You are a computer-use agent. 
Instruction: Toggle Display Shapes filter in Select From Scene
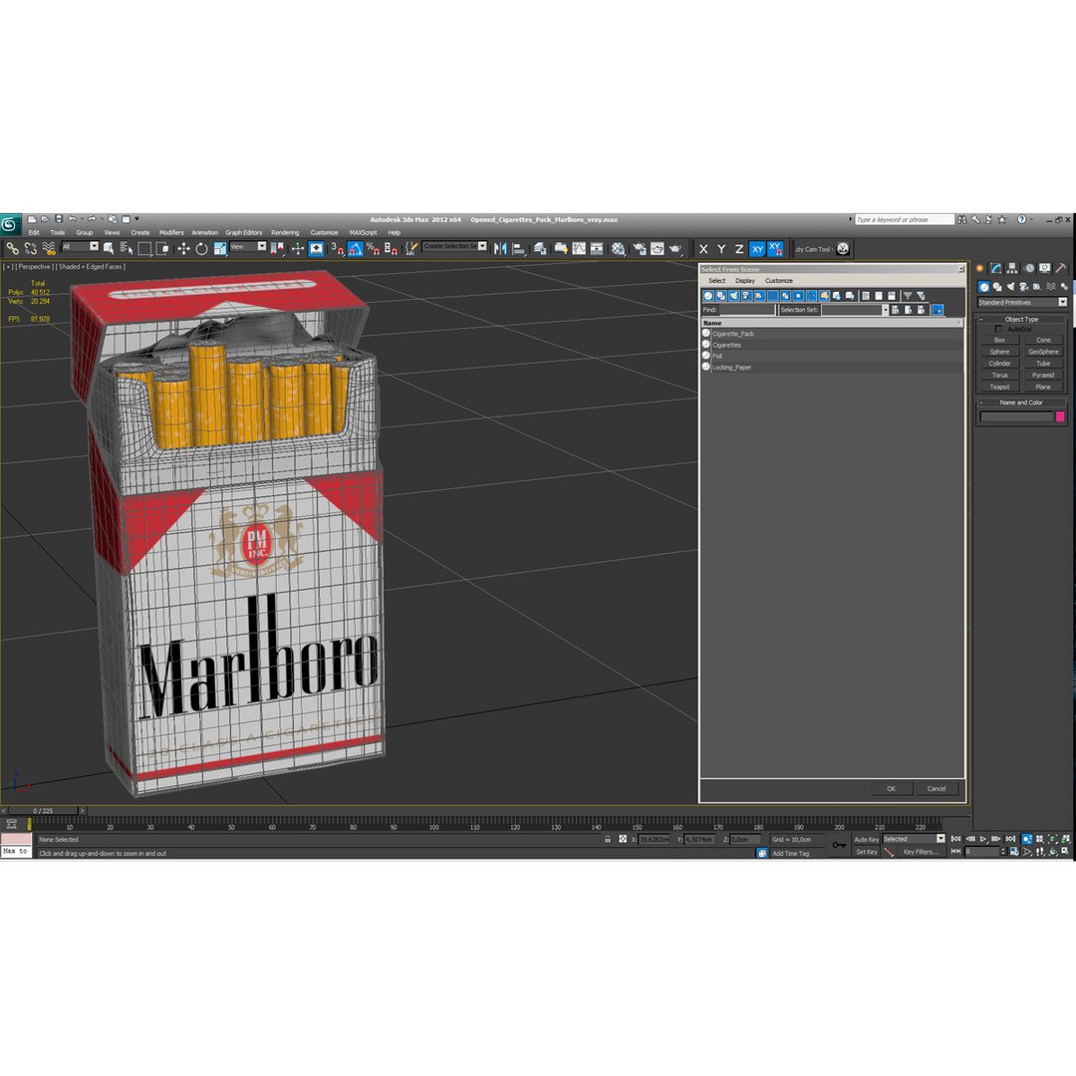click(721, 296)
